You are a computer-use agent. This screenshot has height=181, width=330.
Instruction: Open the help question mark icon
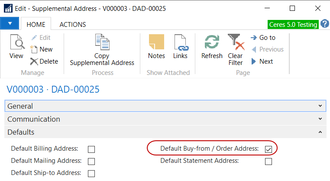[325, 24]
